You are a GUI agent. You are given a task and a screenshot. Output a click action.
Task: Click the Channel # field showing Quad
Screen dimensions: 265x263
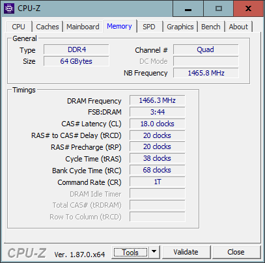206,49
